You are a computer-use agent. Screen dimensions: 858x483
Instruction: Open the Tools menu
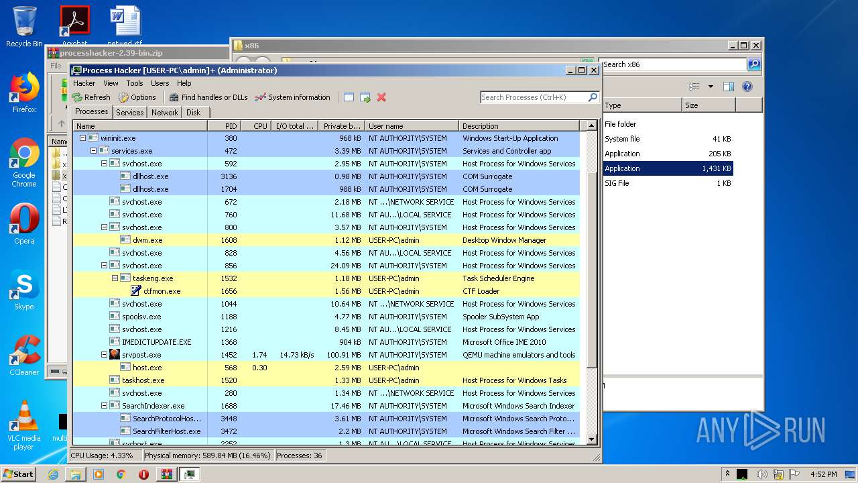[135, 83]
